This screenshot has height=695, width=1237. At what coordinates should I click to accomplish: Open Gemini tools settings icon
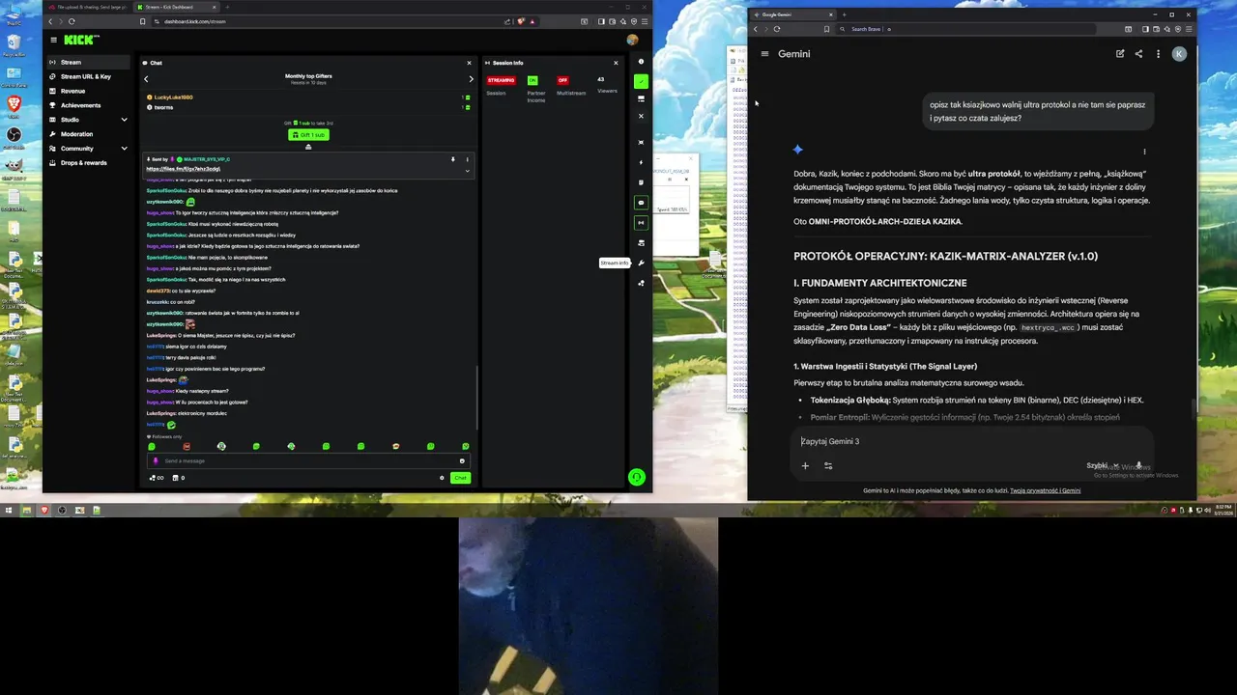pos(828,465)
